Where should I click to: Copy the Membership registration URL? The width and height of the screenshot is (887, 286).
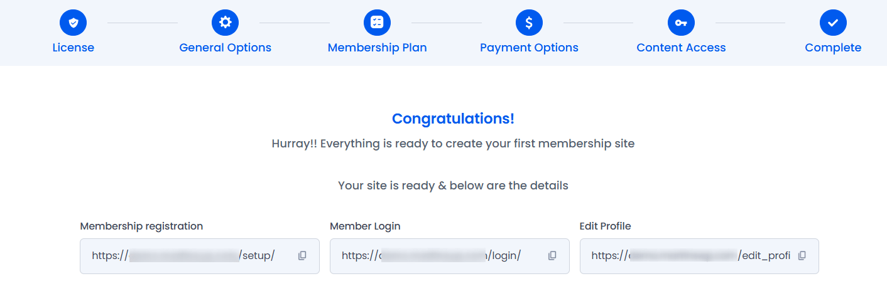coord(302,256)
